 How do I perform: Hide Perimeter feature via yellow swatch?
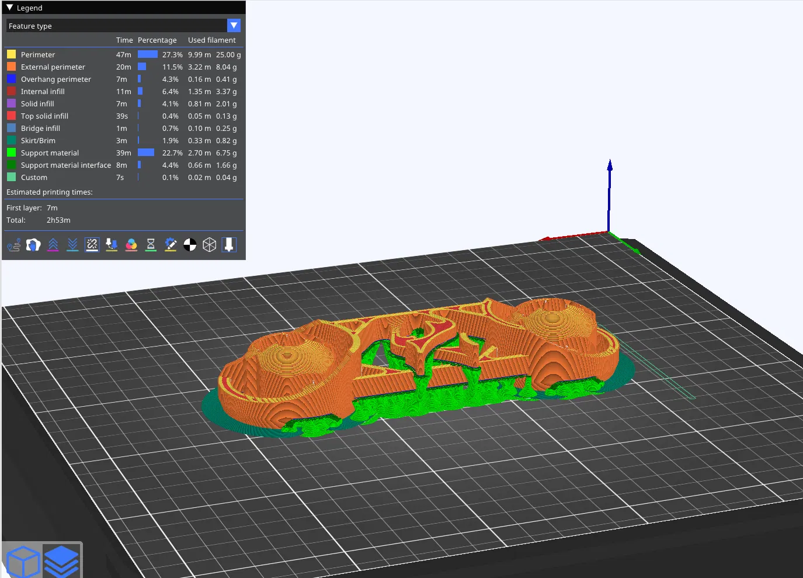(x=11, y=54)
